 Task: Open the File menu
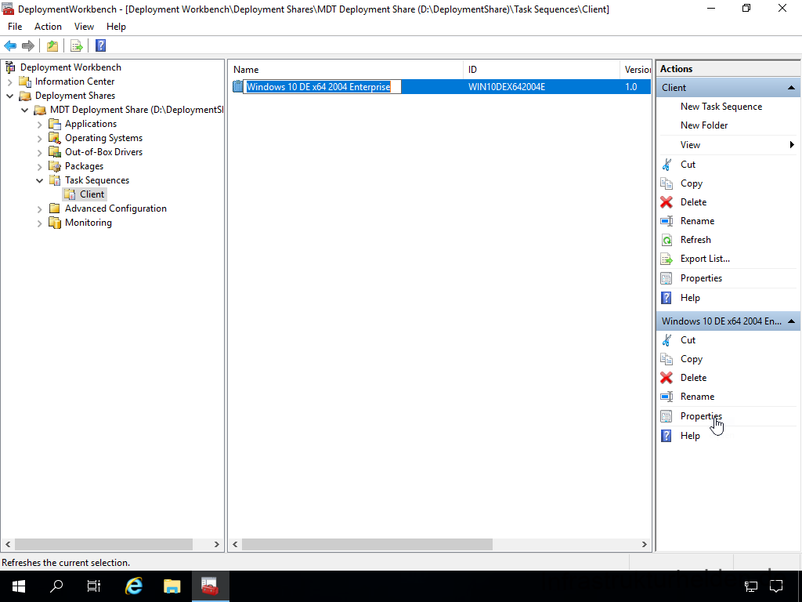[x=15, y=27]
